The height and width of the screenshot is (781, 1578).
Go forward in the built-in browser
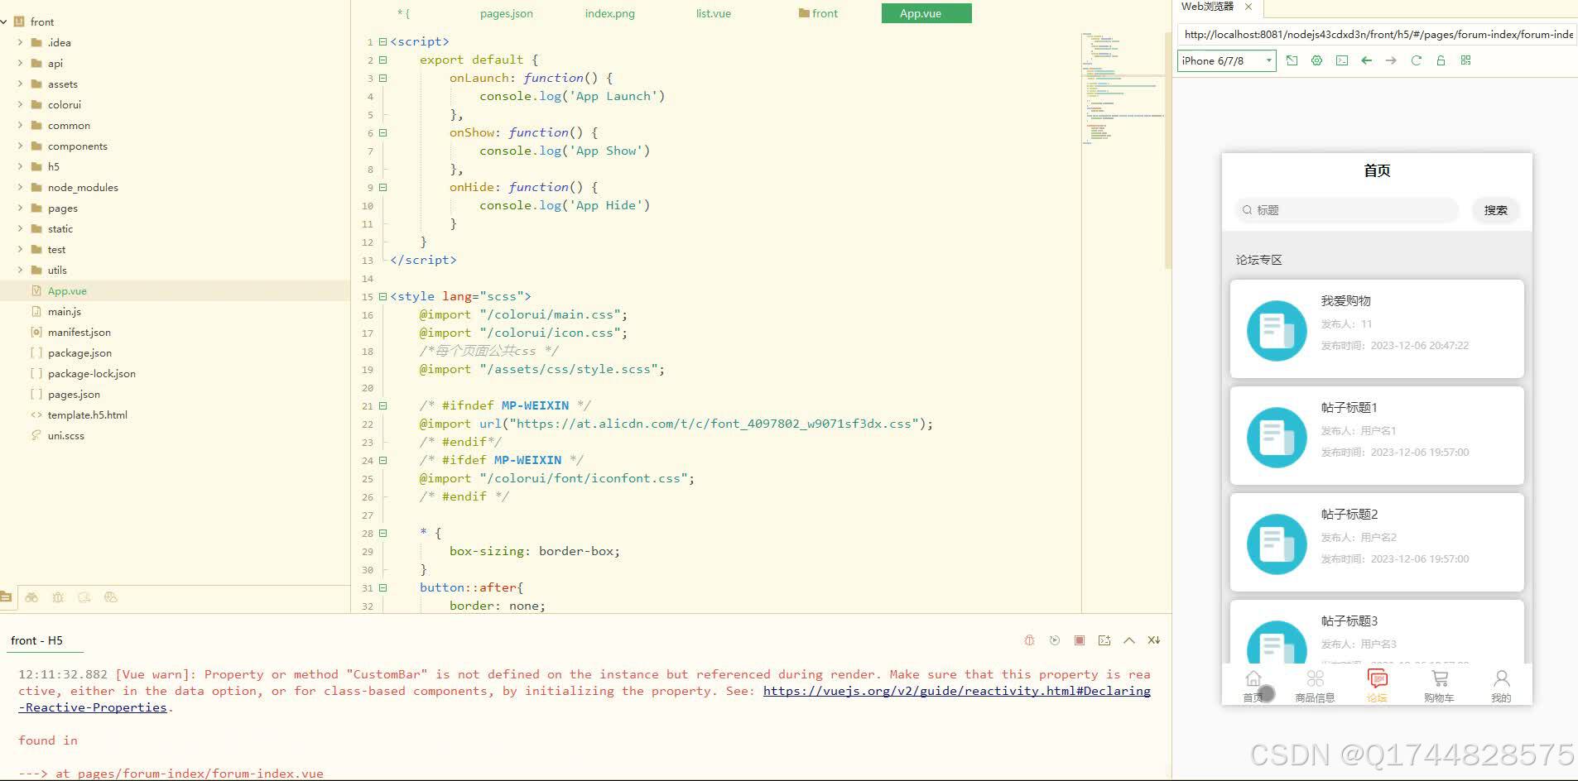(1391, 60)
